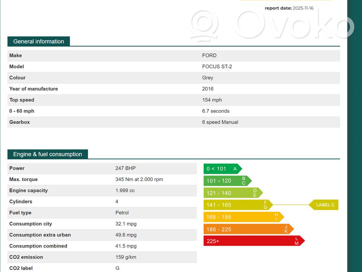Select the extra urban consumption 49.6 mpg
Image resolution: width=362 pixels, height=272 pixels.
pos(126,235)
